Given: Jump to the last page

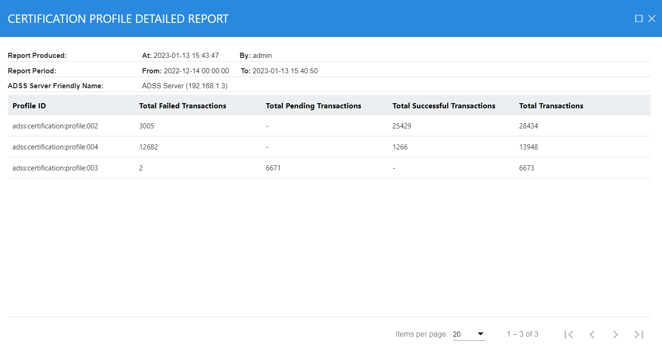Looking at the screenshot, I should coord(639,334).
